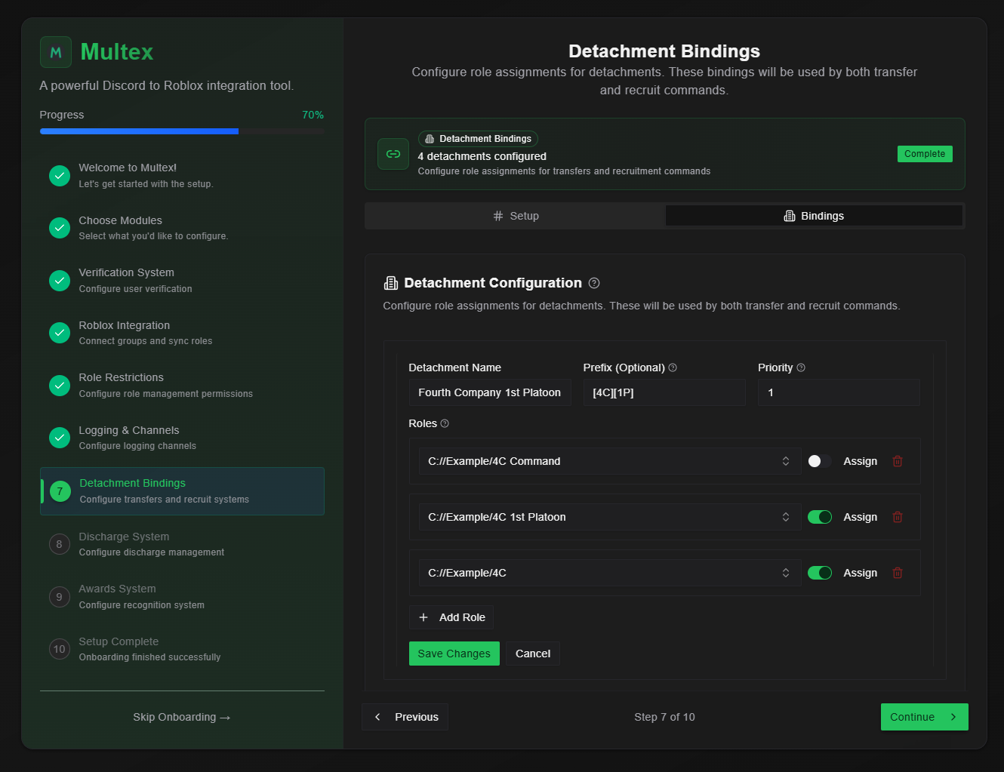Image resolution: width=1004 pixels, height=772 pixels.
Task: Click the Detachment Bindings badge label
Action: [485, 139]
